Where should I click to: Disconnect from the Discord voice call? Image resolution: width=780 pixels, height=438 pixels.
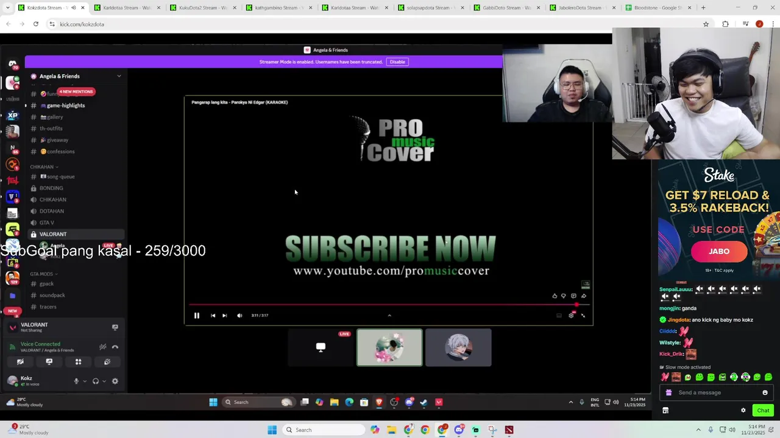point(115,347)
